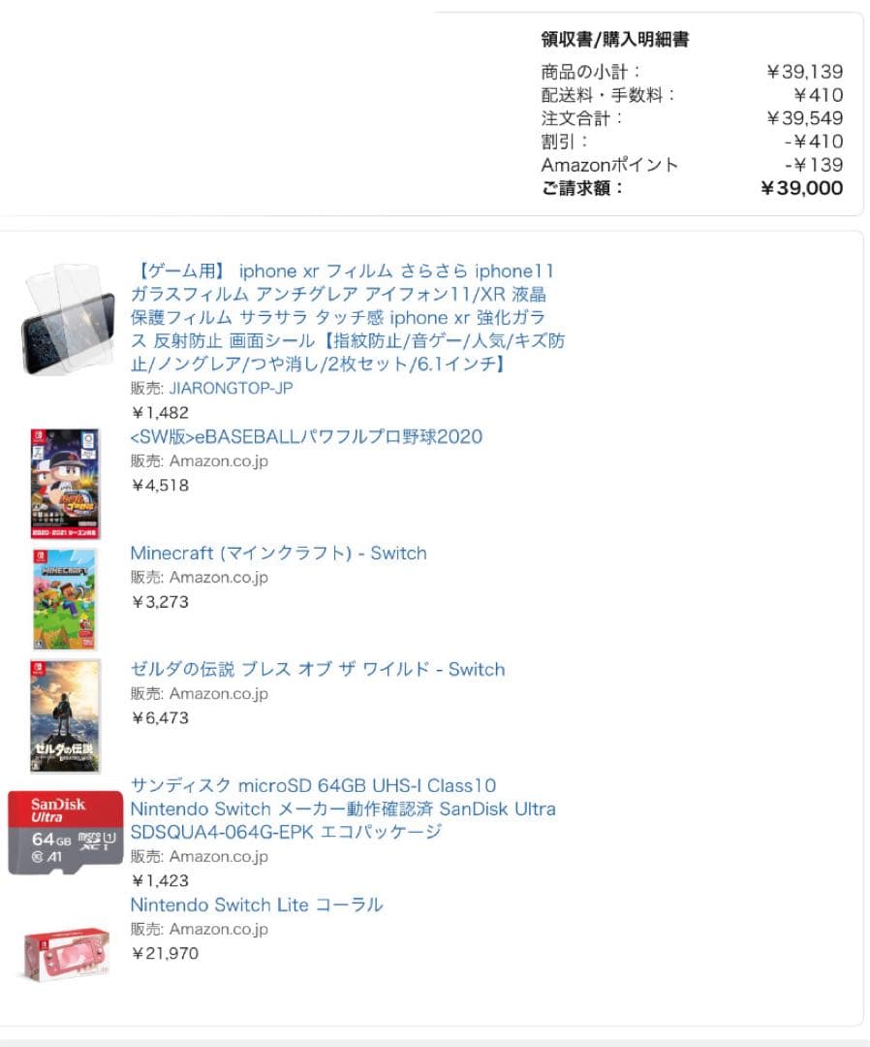Click the Switch Lite Coral box thumbnail
The image size is (870, 1047).
[65, 954]
